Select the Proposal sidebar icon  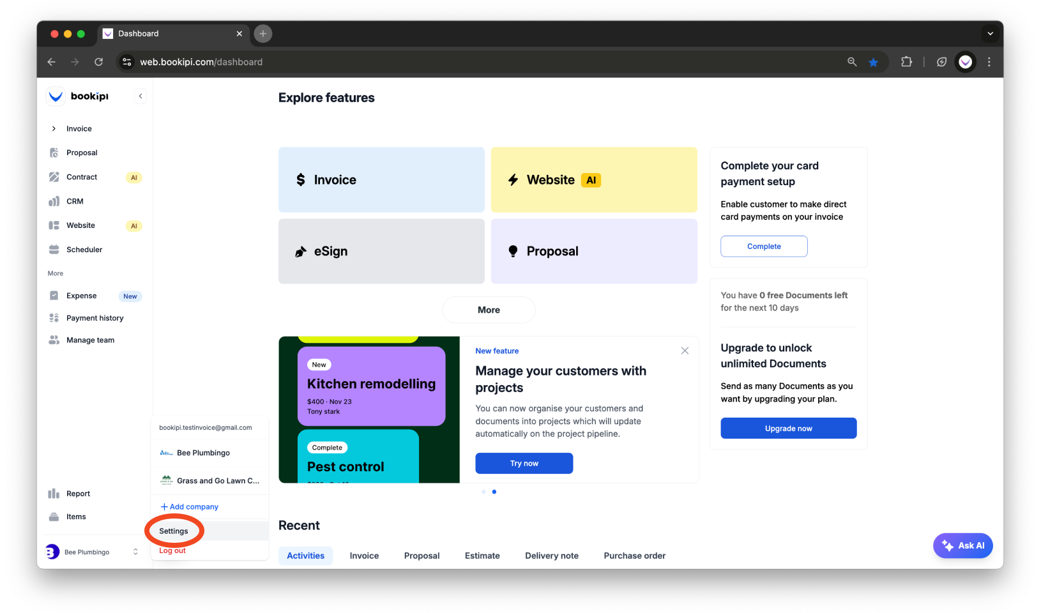coord(81,152)
